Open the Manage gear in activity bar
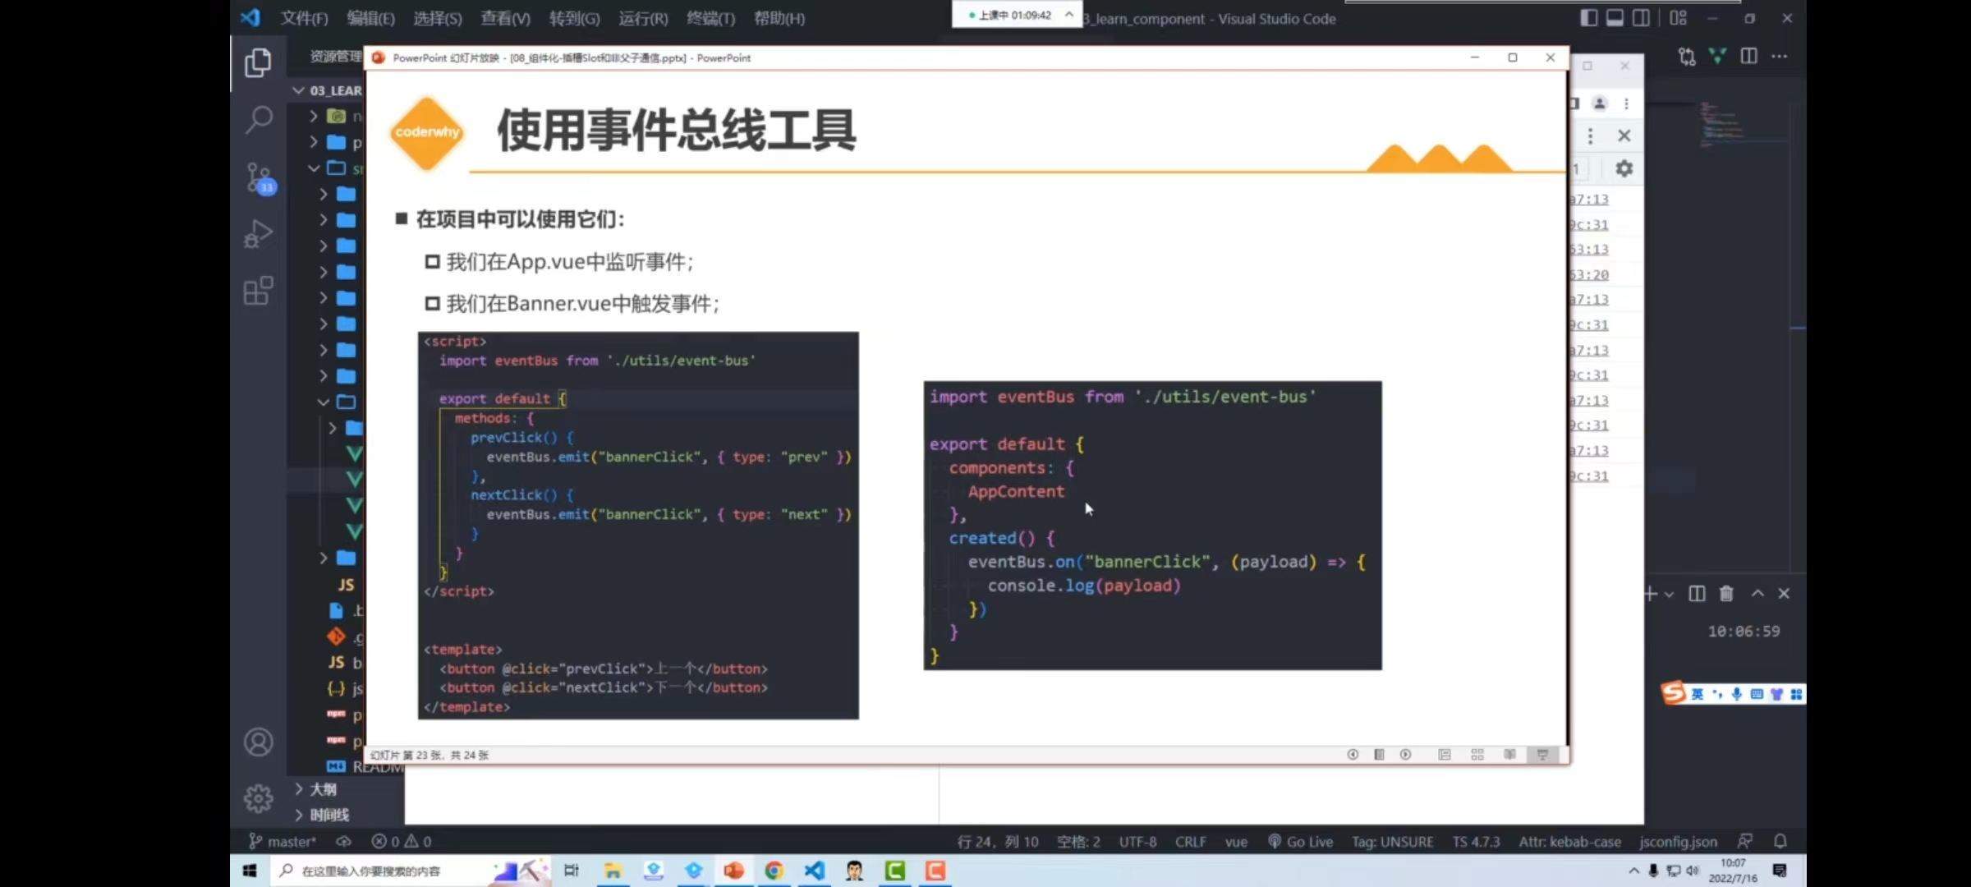Screen dimensions: 1971x887 [x=258, y=797]
